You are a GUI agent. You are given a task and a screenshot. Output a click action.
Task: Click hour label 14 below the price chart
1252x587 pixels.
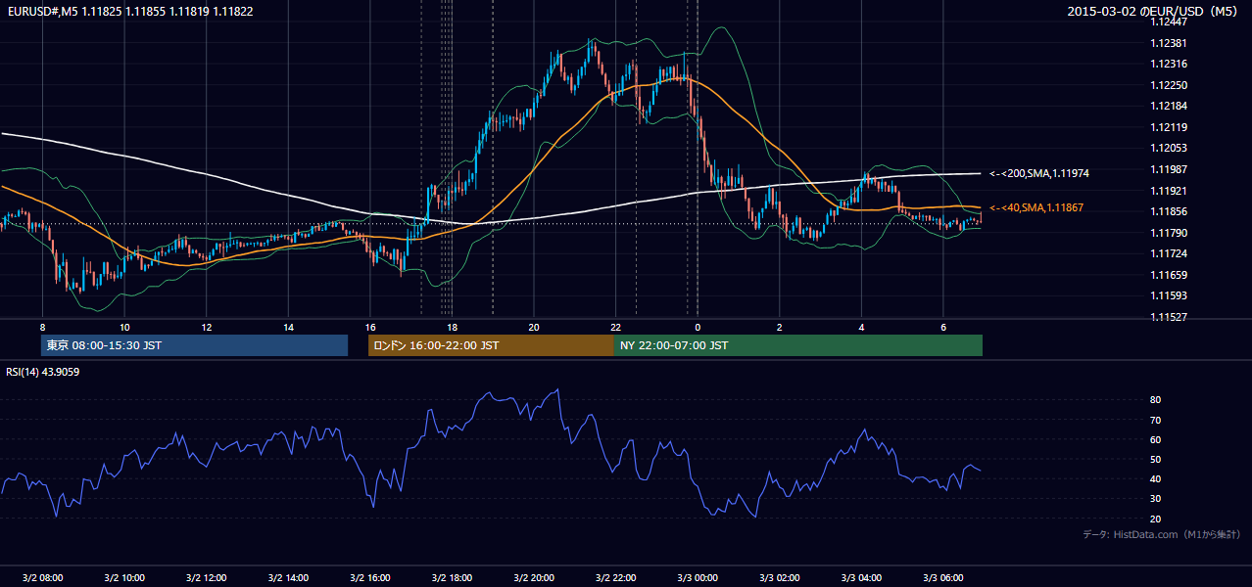pos(288,327)
